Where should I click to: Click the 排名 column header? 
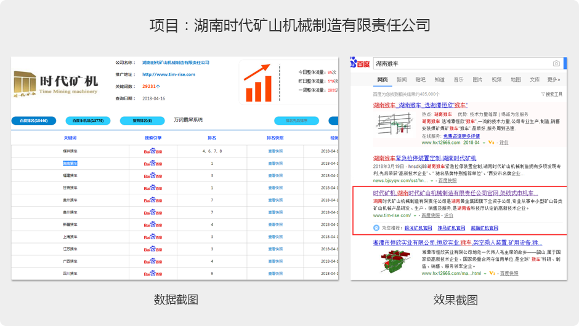(212, 138)
